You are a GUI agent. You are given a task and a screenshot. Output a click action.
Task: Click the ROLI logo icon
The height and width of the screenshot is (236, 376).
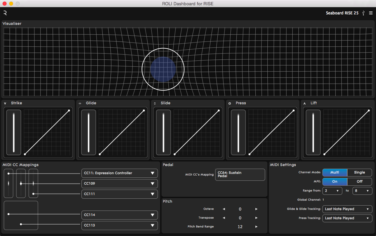pos(5,13)
